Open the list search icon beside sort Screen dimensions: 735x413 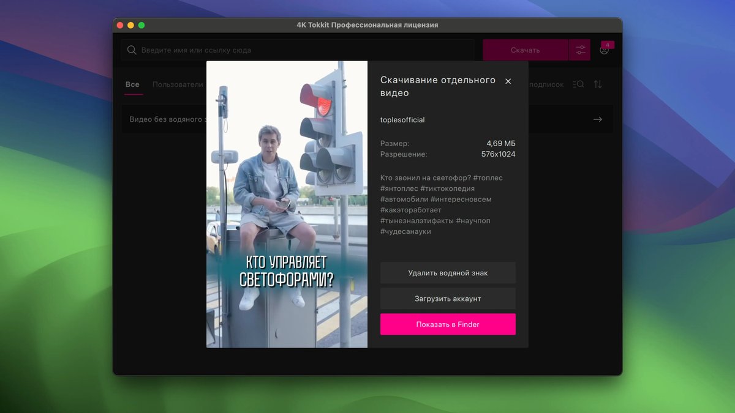click(578, 84)
